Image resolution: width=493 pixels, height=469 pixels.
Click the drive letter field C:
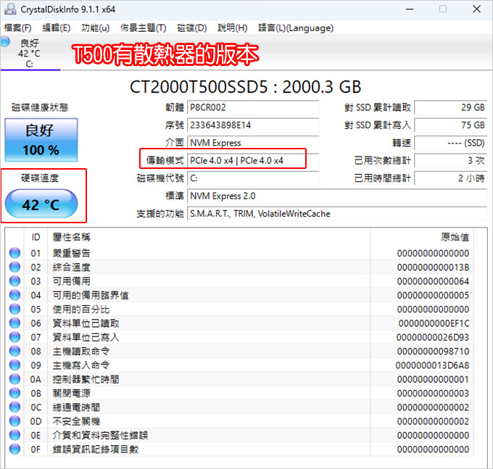(x=253, y=178)
